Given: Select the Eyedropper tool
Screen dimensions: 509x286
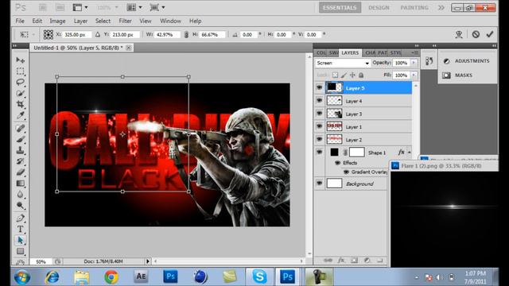Looking at the screenshot, I should [x=20, y=115].
